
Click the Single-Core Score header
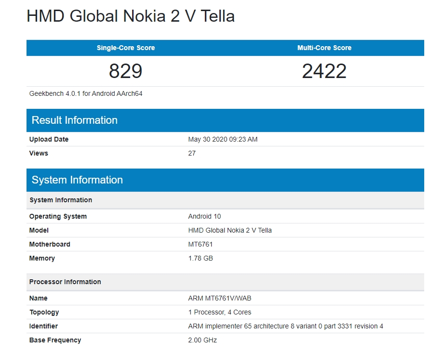point(126,48)
